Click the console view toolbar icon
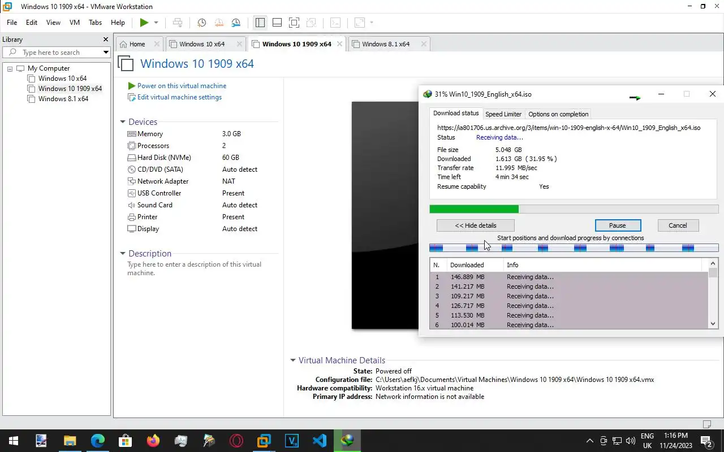Viewport: 724px width, 452px height. click(335, 23)
